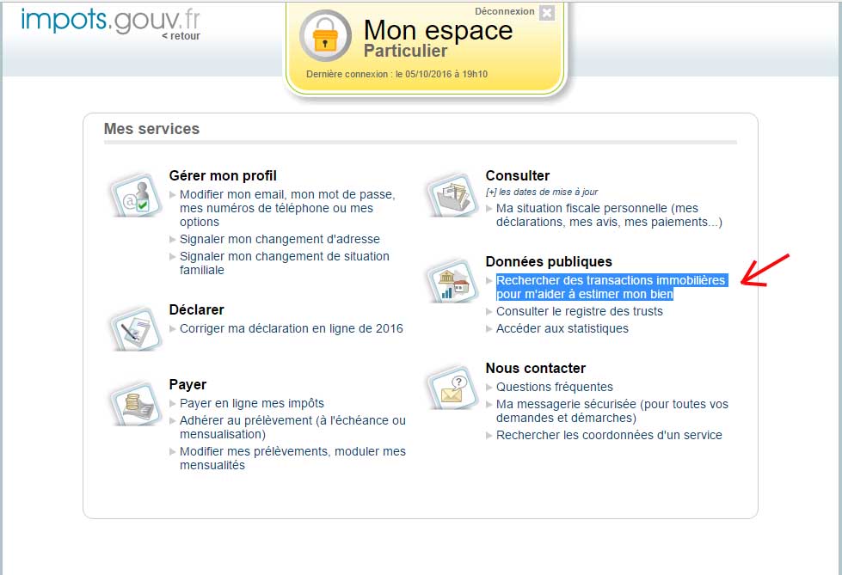Screen dimensions: 842x575
Task: Click the Données publiques building icon
Action: pyautogui.click(x=452, y=281)
